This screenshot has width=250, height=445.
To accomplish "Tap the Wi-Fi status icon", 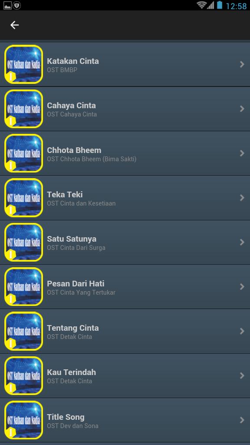I will 201,5.
